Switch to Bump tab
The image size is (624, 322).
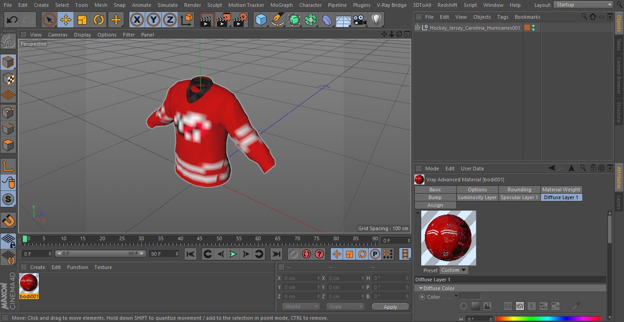[435, 197]
